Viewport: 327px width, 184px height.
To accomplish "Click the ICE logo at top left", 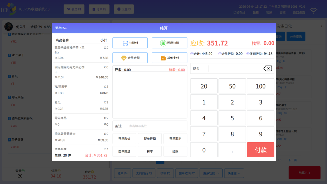I will (8, 9).
